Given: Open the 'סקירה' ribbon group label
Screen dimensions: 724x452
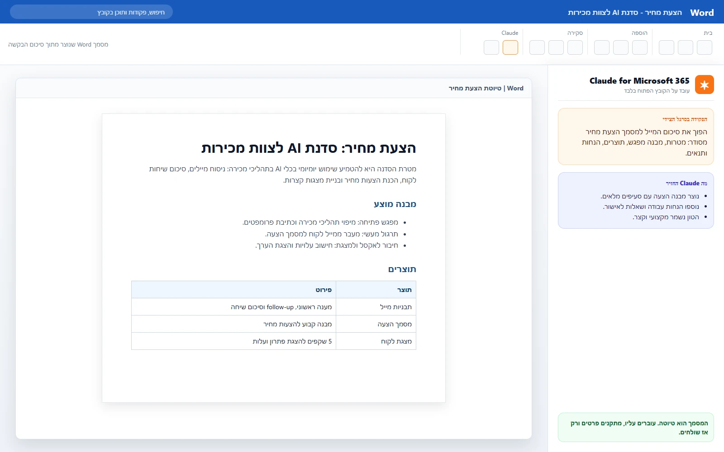Looking at the screenshot, I should 575,33.
